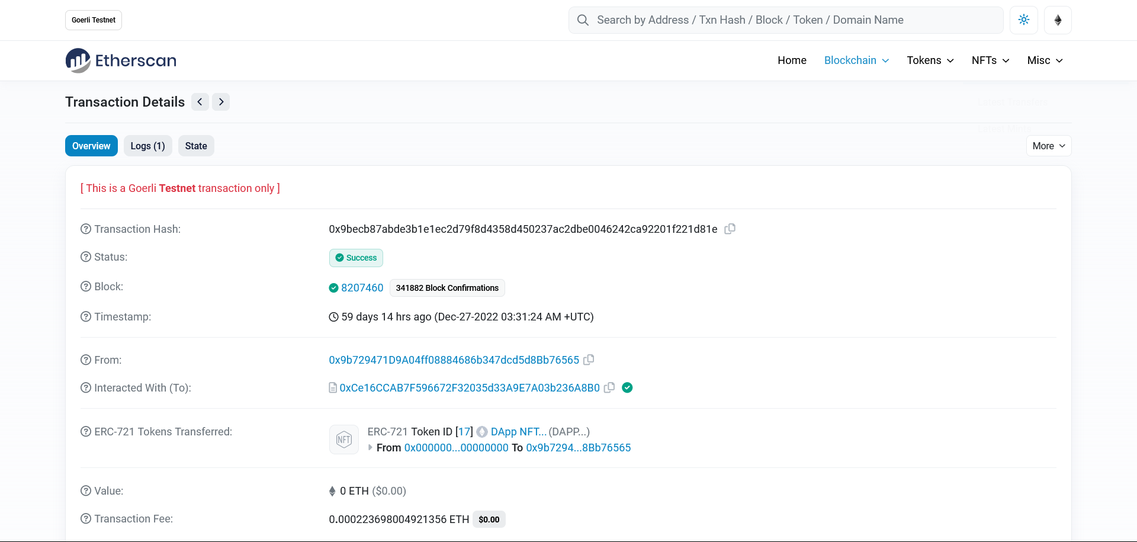This screenshot has width=1137, height=542.
Task: Click the question mark tooltip beside Transaction Hash
Action: (x=85, y=229)
